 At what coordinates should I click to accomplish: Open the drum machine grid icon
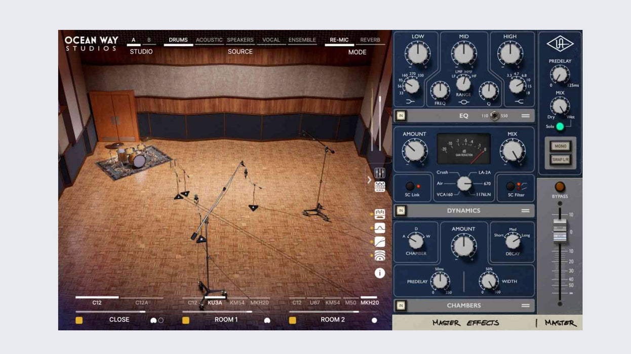click(x=380, y=187)
